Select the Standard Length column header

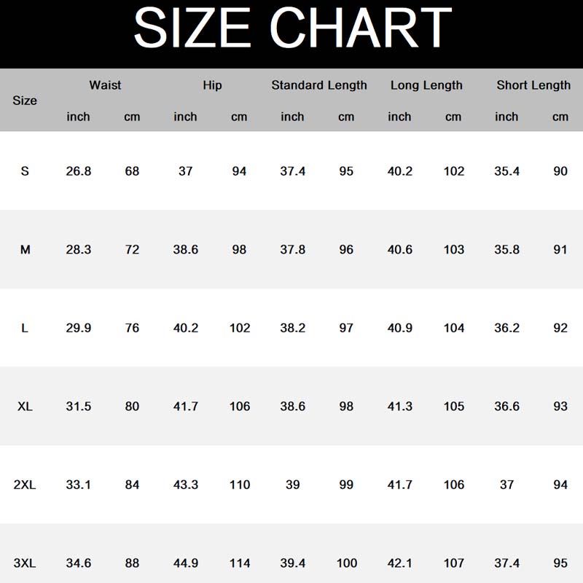click(319, 85)
